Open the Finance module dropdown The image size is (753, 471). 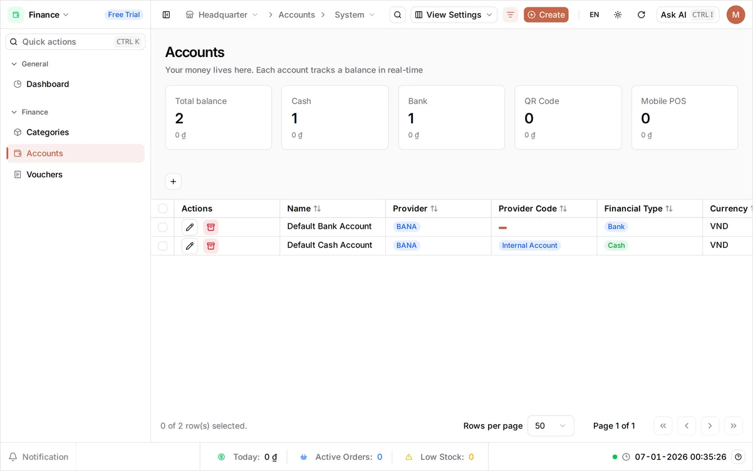click(x=49, y=14)
